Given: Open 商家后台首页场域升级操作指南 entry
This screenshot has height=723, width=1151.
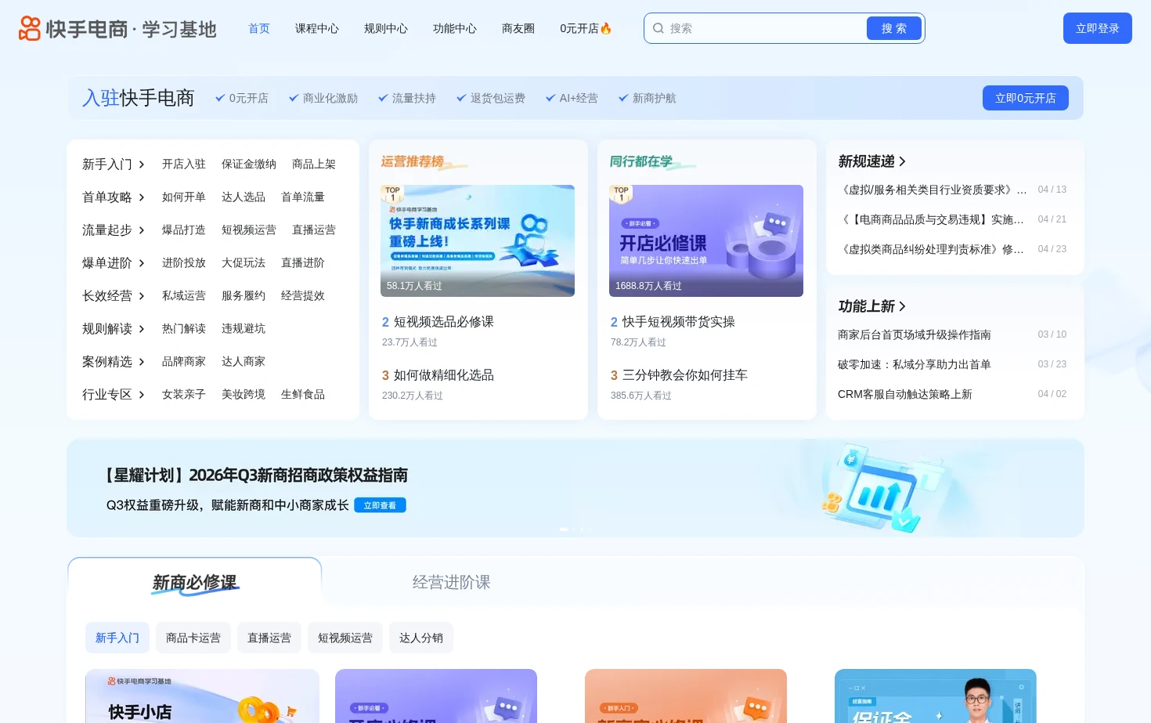Looking at the screenshot, I should (915, 334).
